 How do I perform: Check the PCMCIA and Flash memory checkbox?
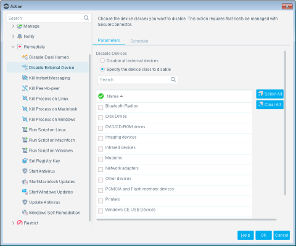tap(101, 191)
